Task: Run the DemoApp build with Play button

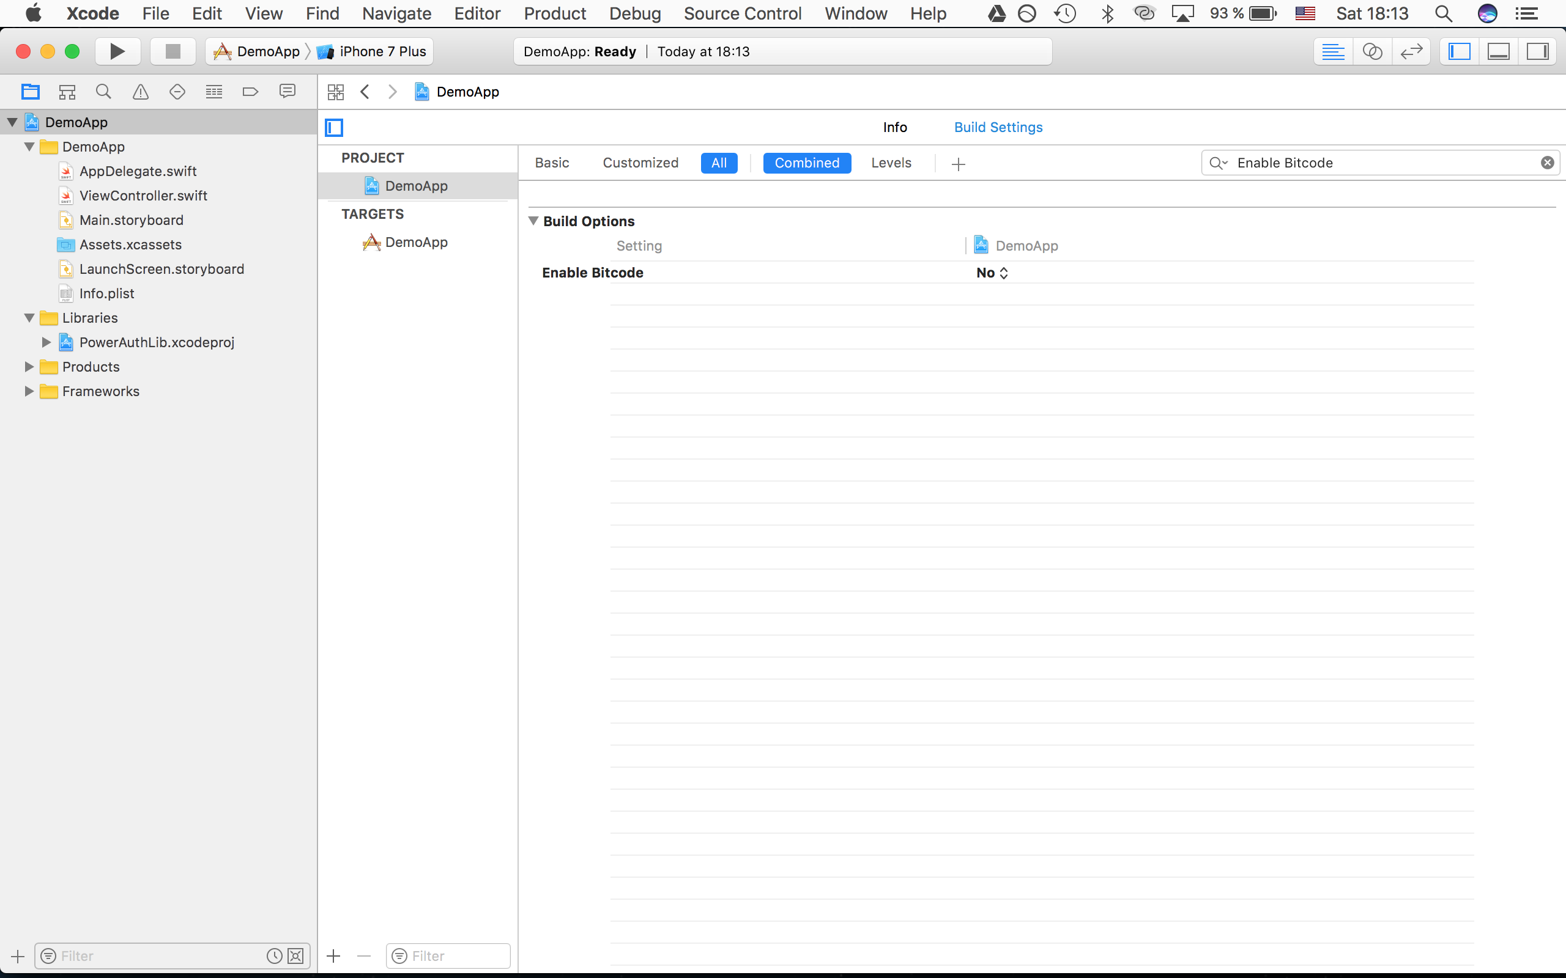Action: click(117, 51)
